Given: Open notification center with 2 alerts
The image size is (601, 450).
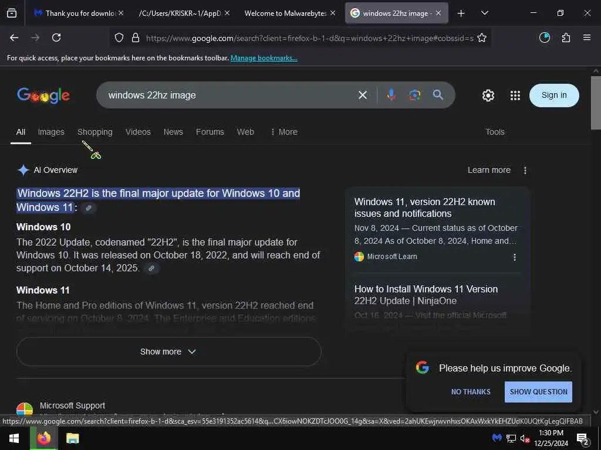Looking at the screenshot, I should (x=582, y=439).
